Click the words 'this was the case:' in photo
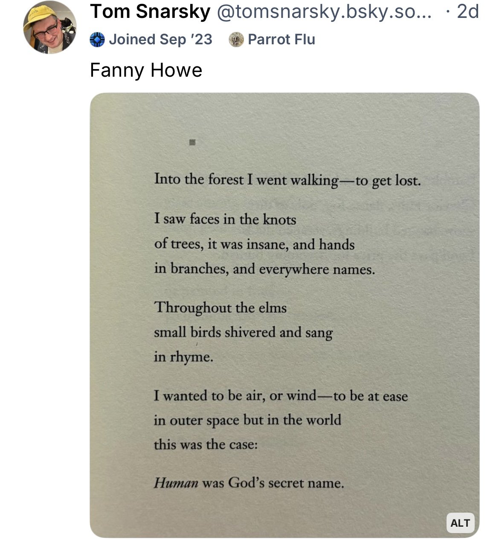 pos(206,445)
